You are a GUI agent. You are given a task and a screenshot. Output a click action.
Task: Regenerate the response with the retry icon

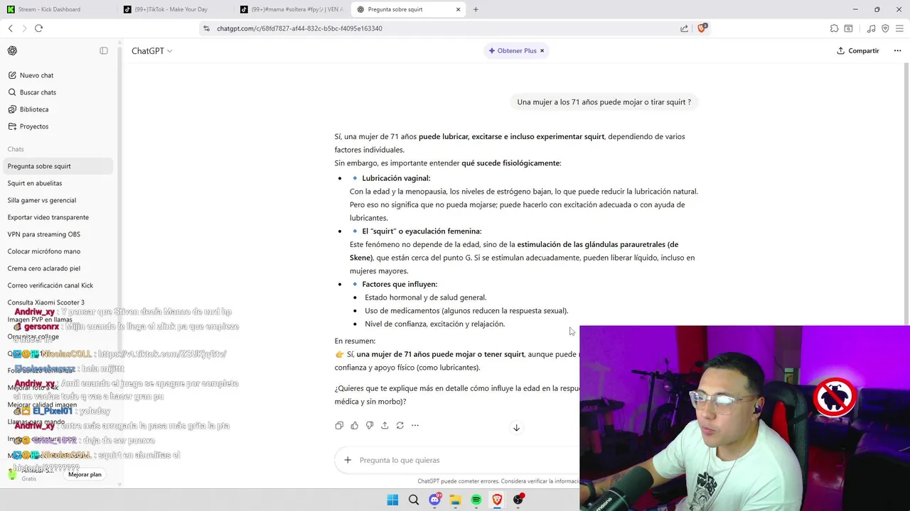(400, 425)
